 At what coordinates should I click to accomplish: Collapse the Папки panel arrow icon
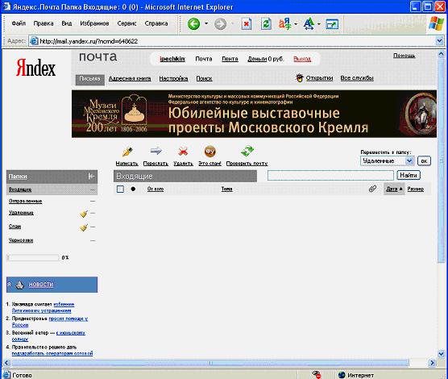tap(91, 177)
